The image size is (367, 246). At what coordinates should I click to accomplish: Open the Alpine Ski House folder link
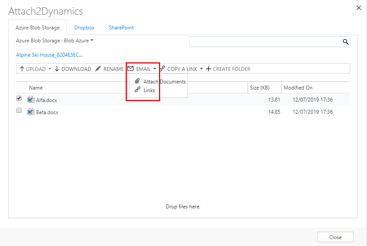[49, 55]
